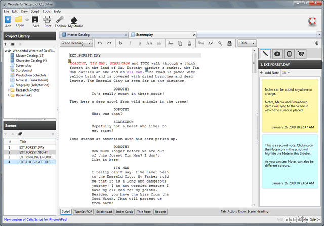Switch to the TypeSet/PDF tab

pyautogui.click(x=83, y=212)
